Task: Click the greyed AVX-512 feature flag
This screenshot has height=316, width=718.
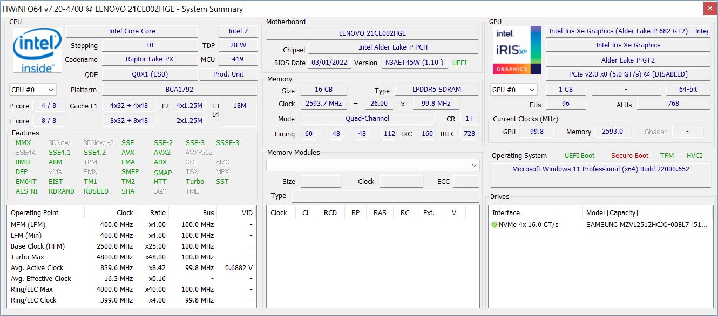Action: [x=199, y=152]
